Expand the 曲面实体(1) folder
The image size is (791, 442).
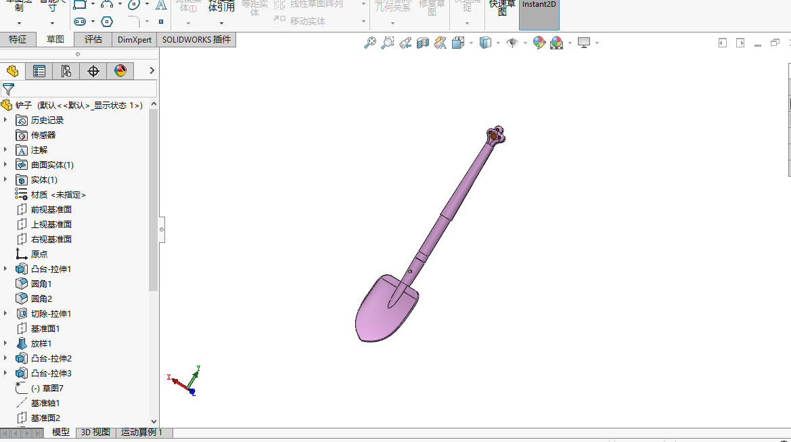click(5, 164)
